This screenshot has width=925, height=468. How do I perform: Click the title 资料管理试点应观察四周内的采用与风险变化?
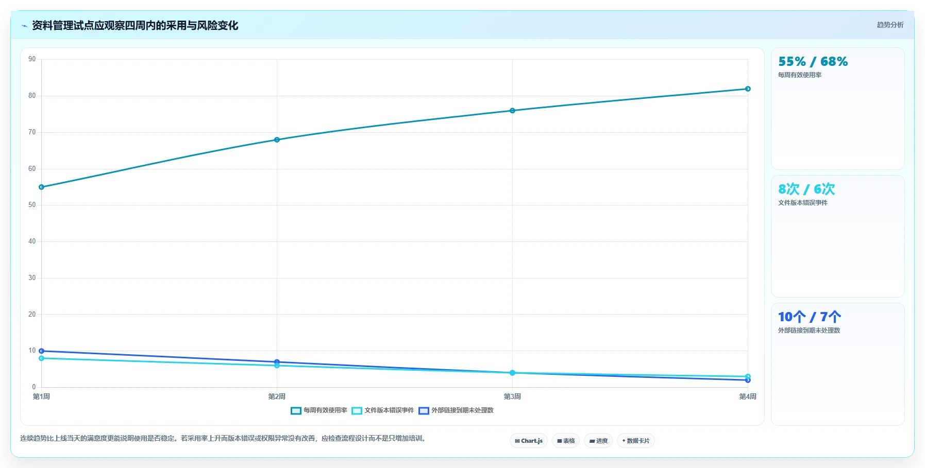click(x=135, y=26)
